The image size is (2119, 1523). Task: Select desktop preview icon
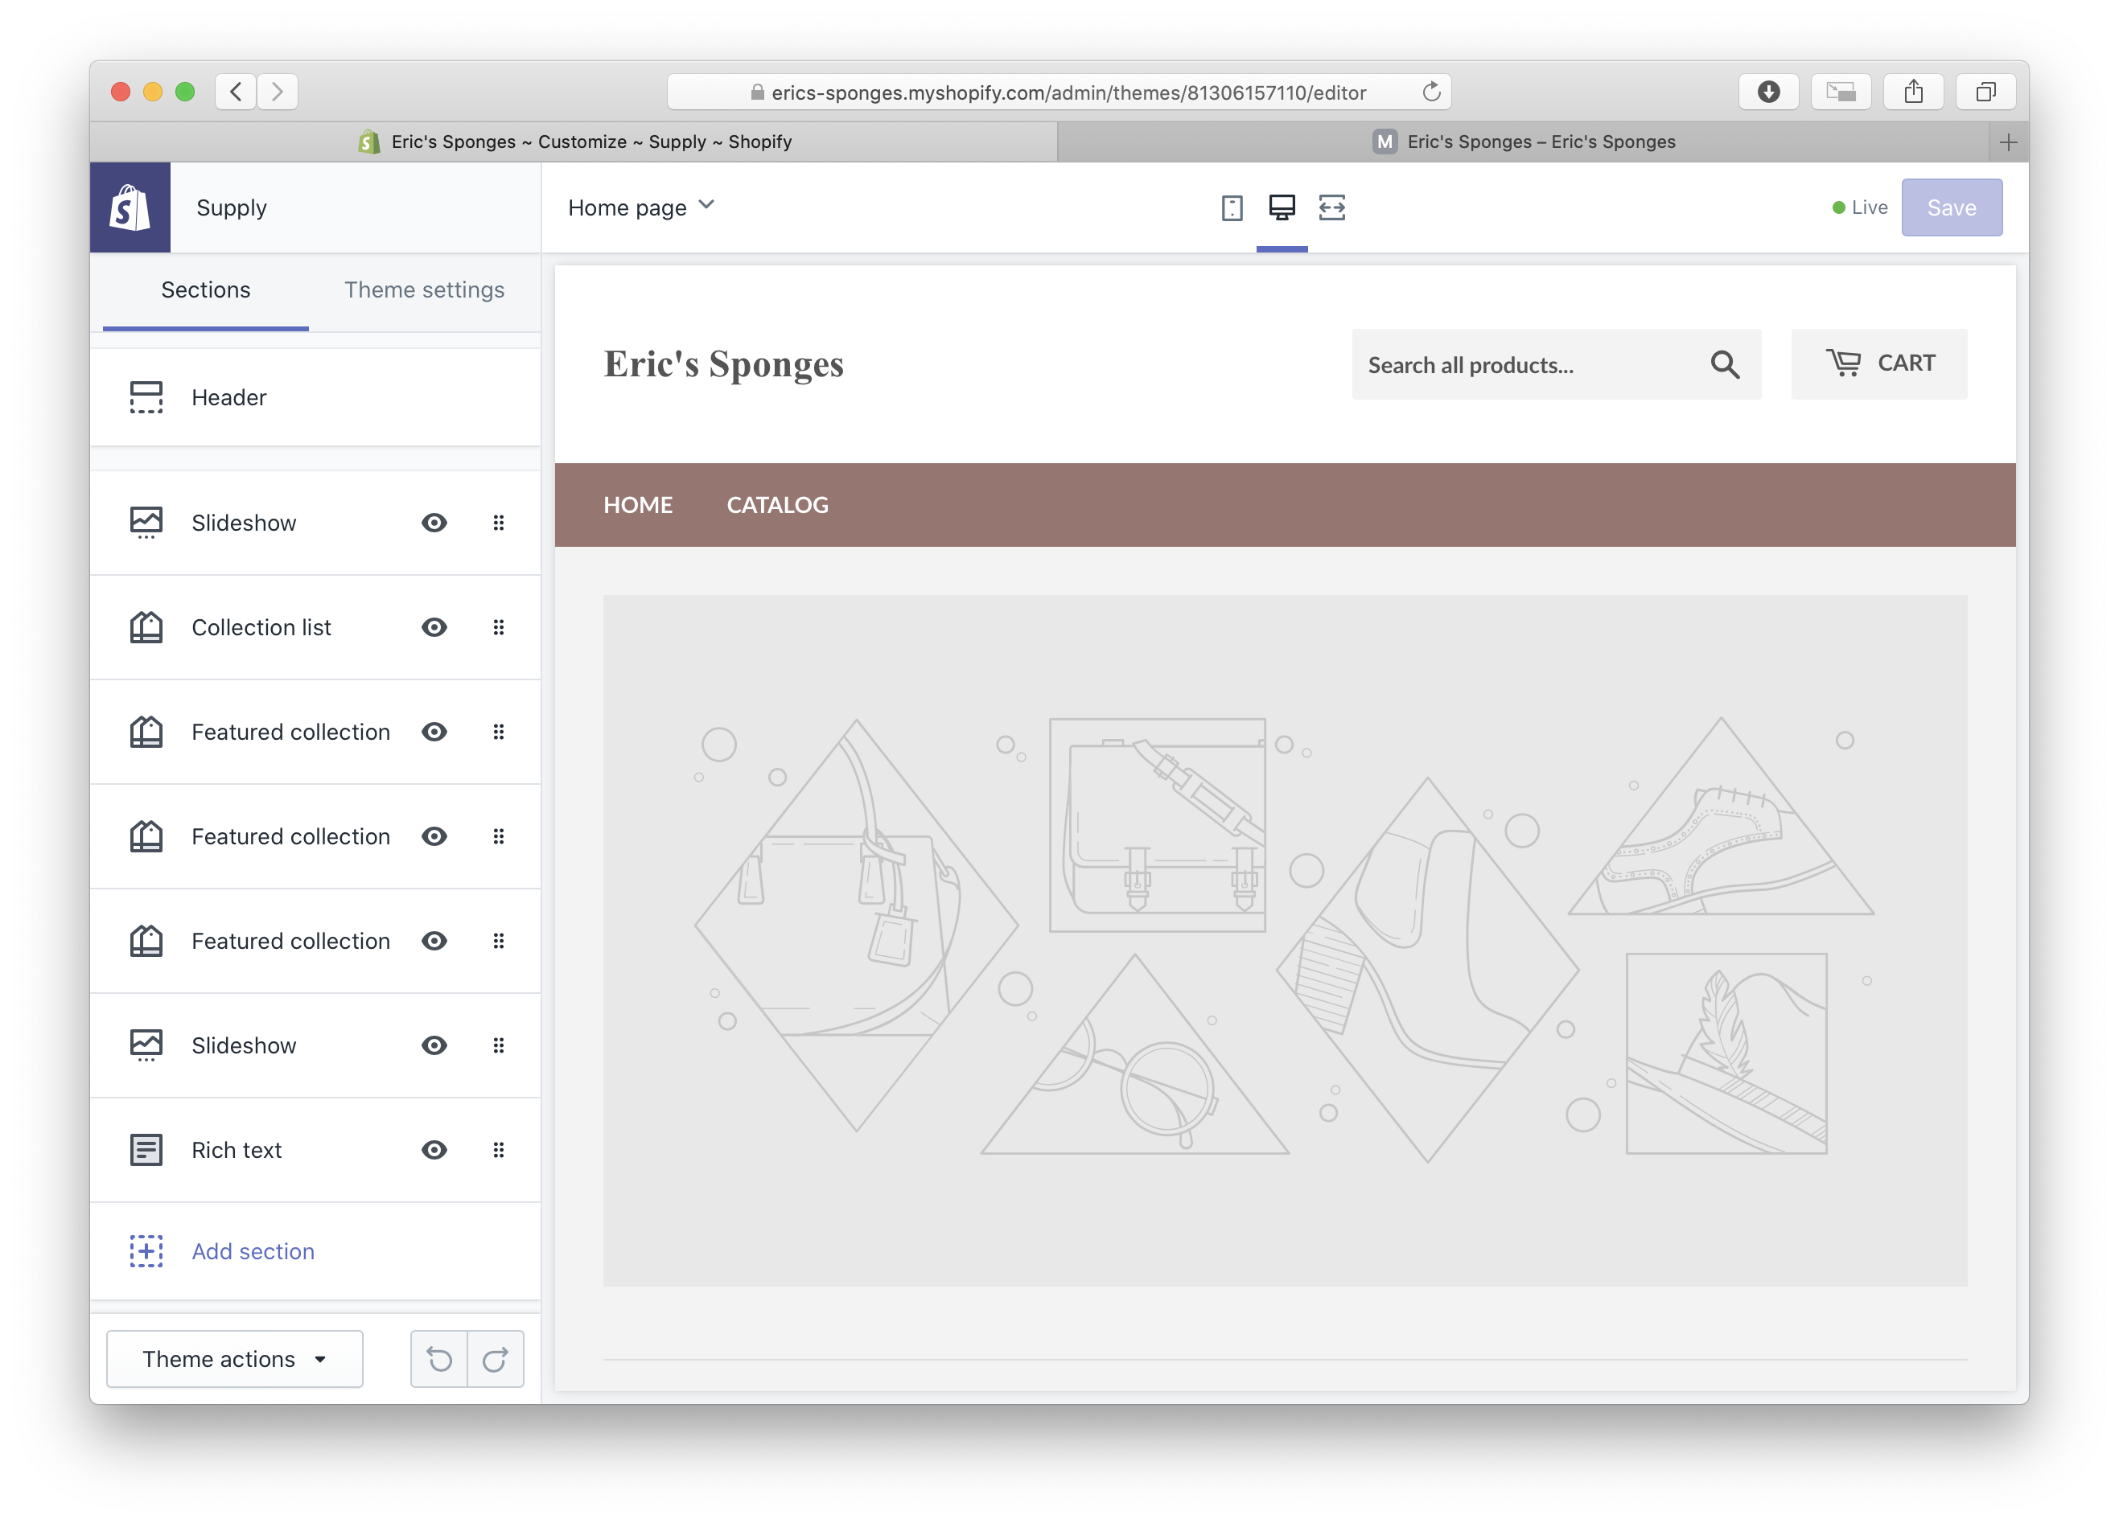pyautogui.click(x=1281, y=207)
